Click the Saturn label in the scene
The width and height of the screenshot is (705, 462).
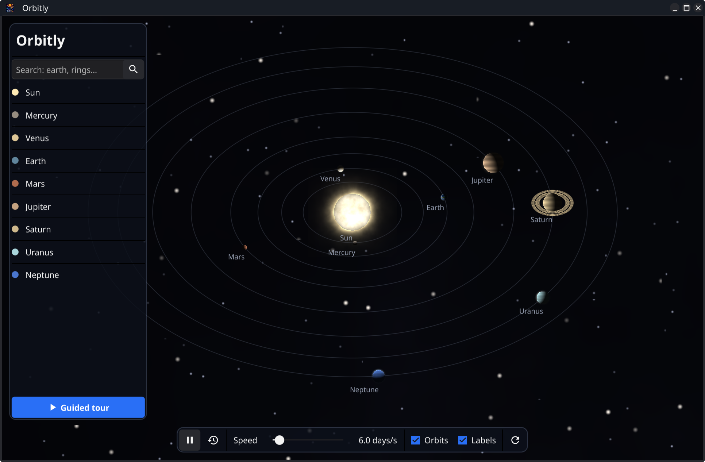click(541, 220)
